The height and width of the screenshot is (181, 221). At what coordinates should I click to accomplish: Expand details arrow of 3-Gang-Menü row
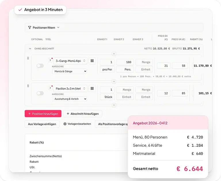point(50,60)
